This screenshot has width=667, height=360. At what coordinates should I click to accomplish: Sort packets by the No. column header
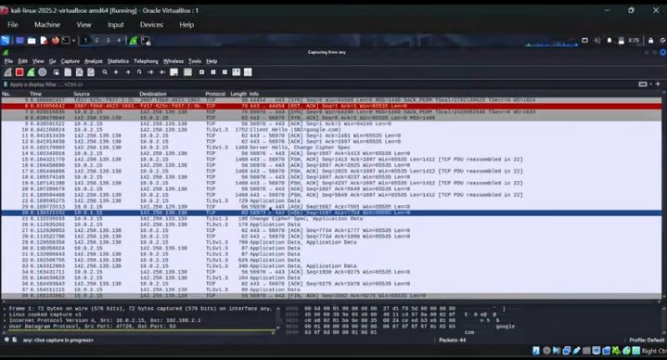tap(6, 94)
